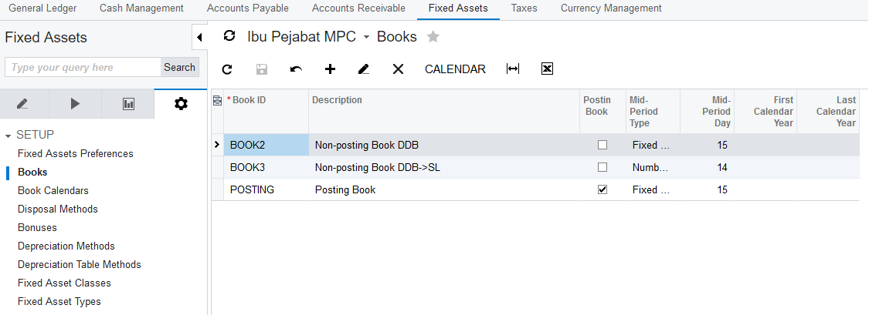
Task: Switch to the General Ledger tab
Action: pyautogui.click(x=42, y=8)
